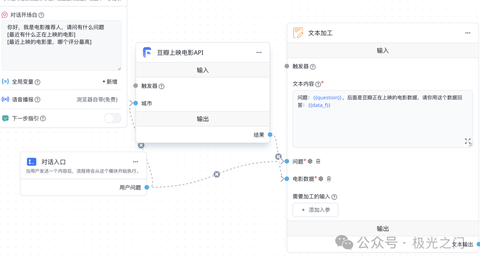Click the help icon beside 全局变量
The height and width of the screenshot is (262, 480).
37,82
